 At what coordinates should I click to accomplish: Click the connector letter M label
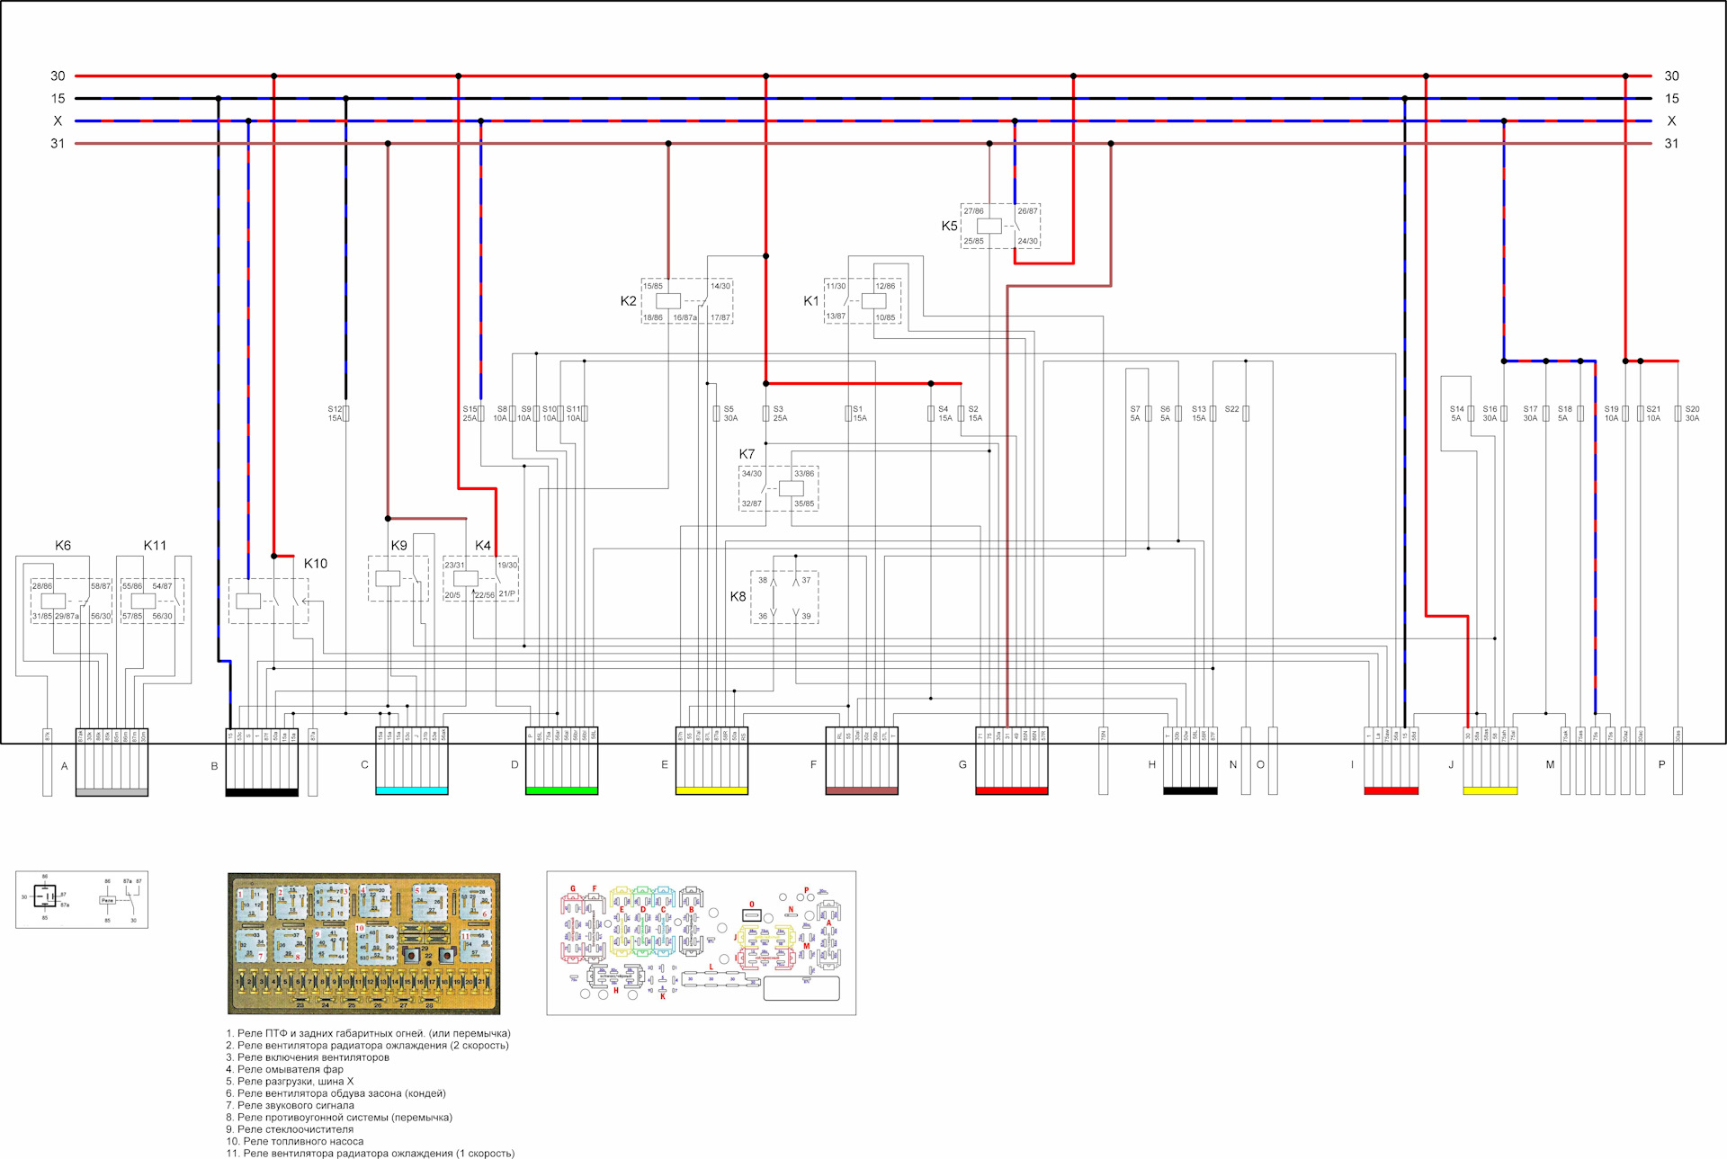click(1550, 765)
